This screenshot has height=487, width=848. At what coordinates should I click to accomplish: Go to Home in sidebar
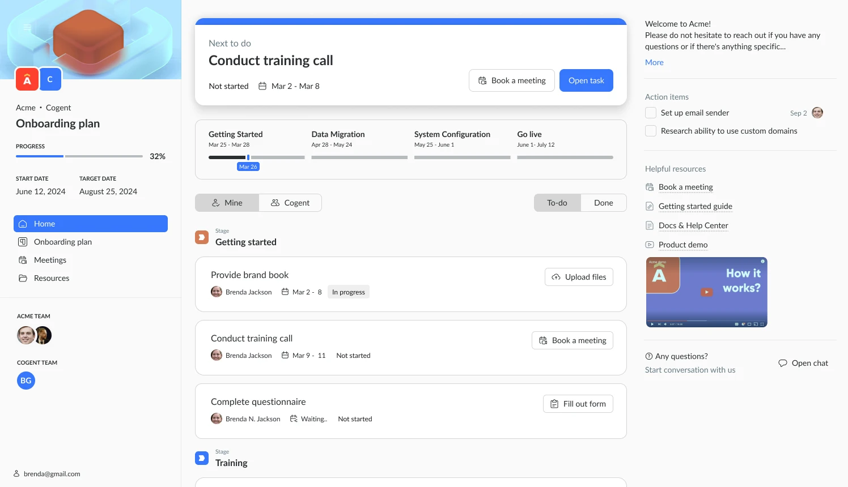coord(91,224)
